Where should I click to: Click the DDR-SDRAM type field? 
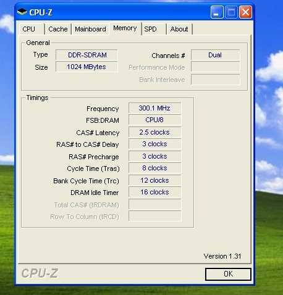(87, 55)
